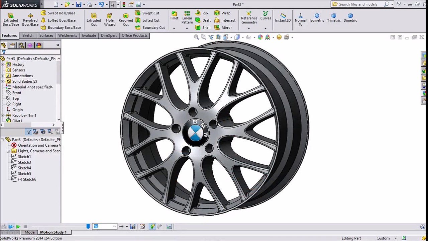This screenshot has width=428, height=241.
Task: Open the playback speed combo box
Action: click(x=105, y=227)
